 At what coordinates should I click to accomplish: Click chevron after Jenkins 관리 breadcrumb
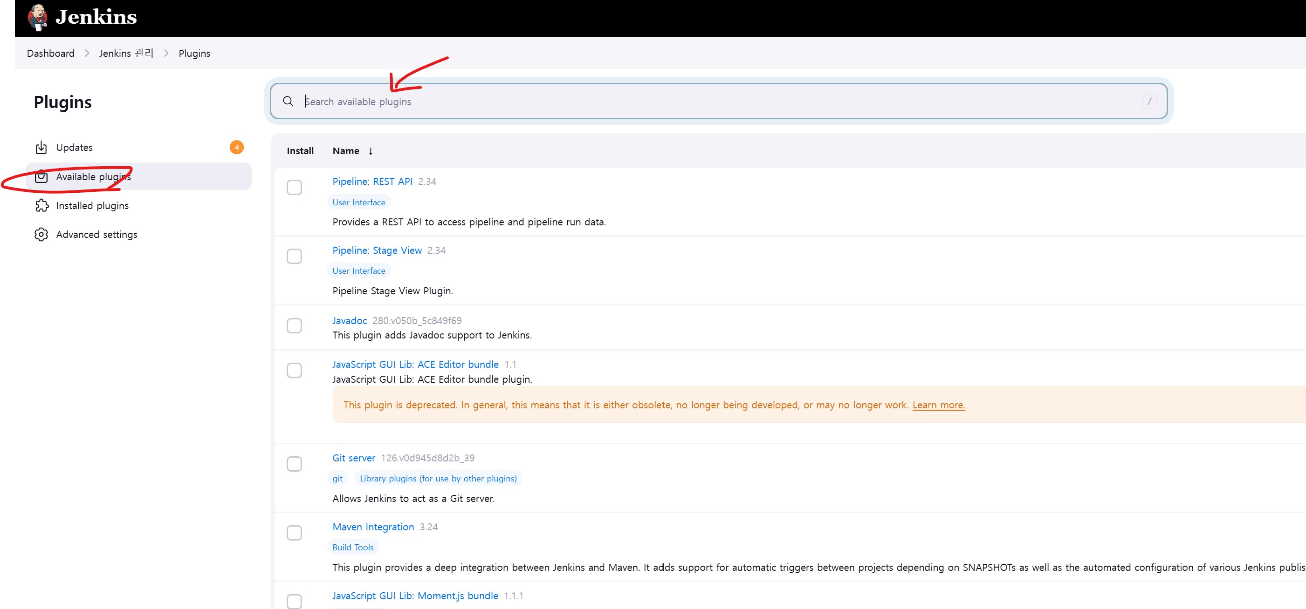click(166, 53)
